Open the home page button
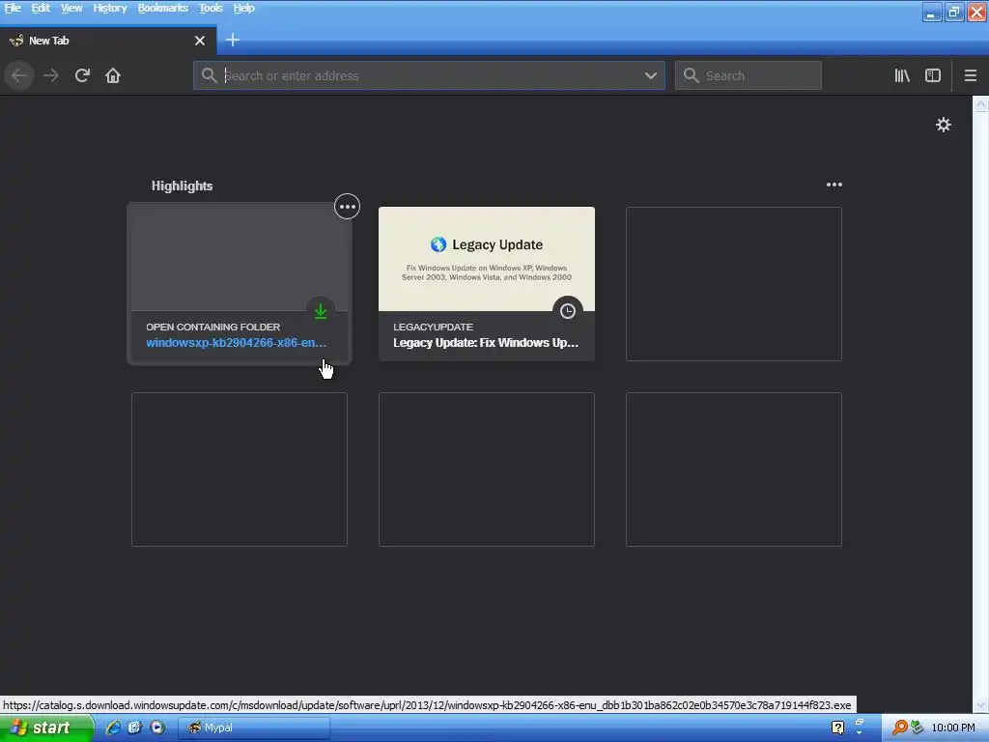 click(x=113, y=75)
